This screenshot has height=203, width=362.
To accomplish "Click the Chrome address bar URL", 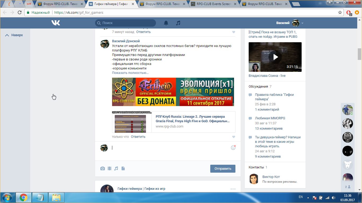I will click(79, 12).
